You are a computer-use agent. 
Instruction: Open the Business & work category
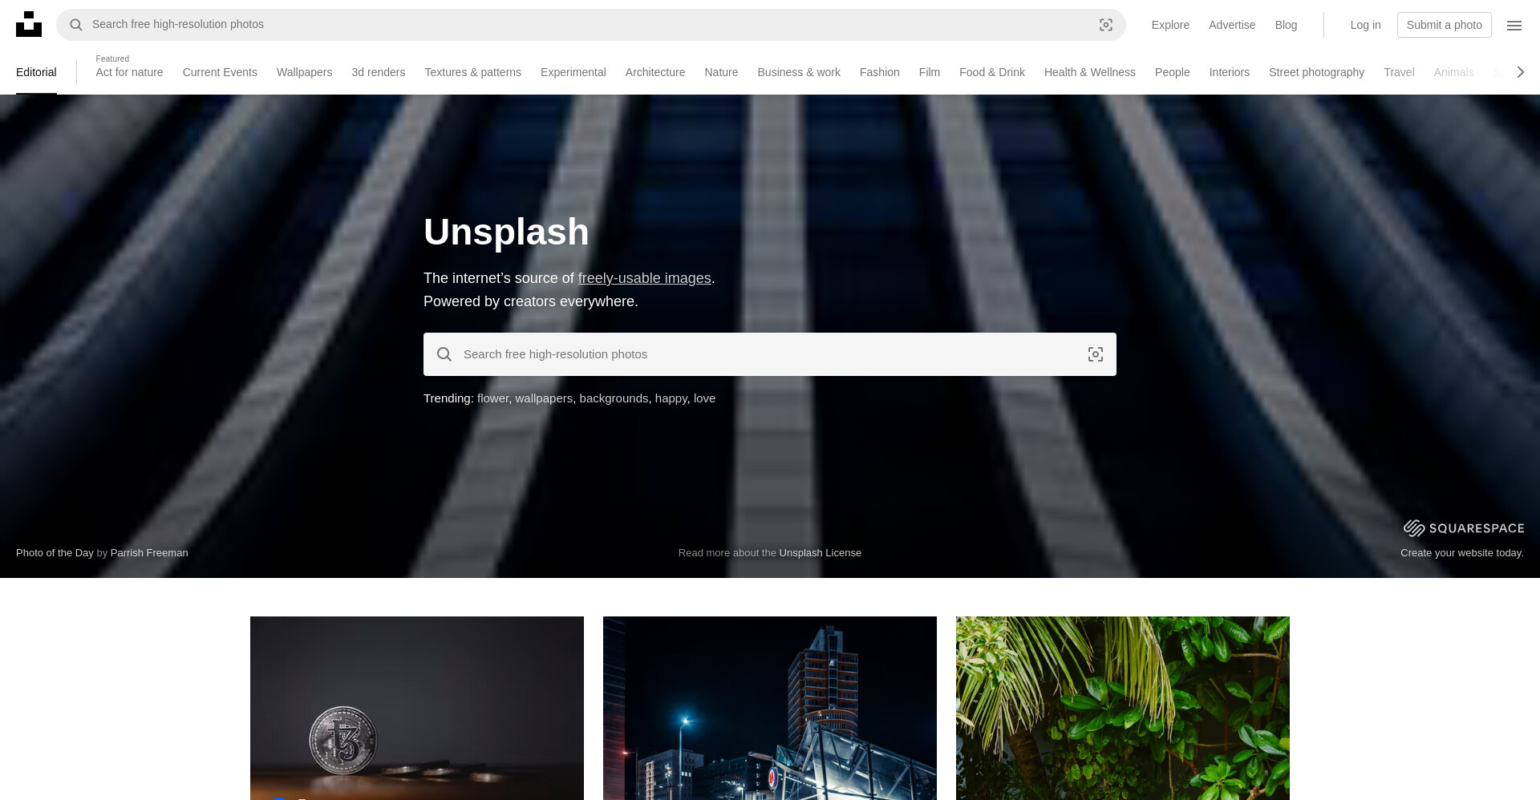(799, 72)
